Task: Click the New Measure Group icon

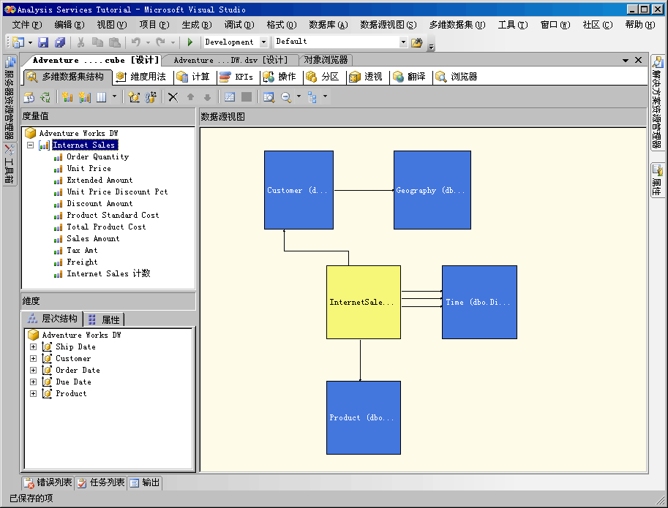Action: 84,96
